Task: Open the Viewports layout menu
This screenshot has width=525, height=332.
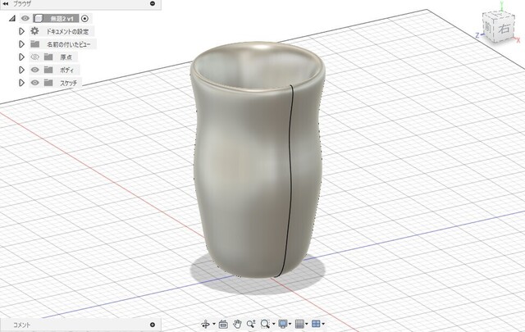Action: pos(317,325)
